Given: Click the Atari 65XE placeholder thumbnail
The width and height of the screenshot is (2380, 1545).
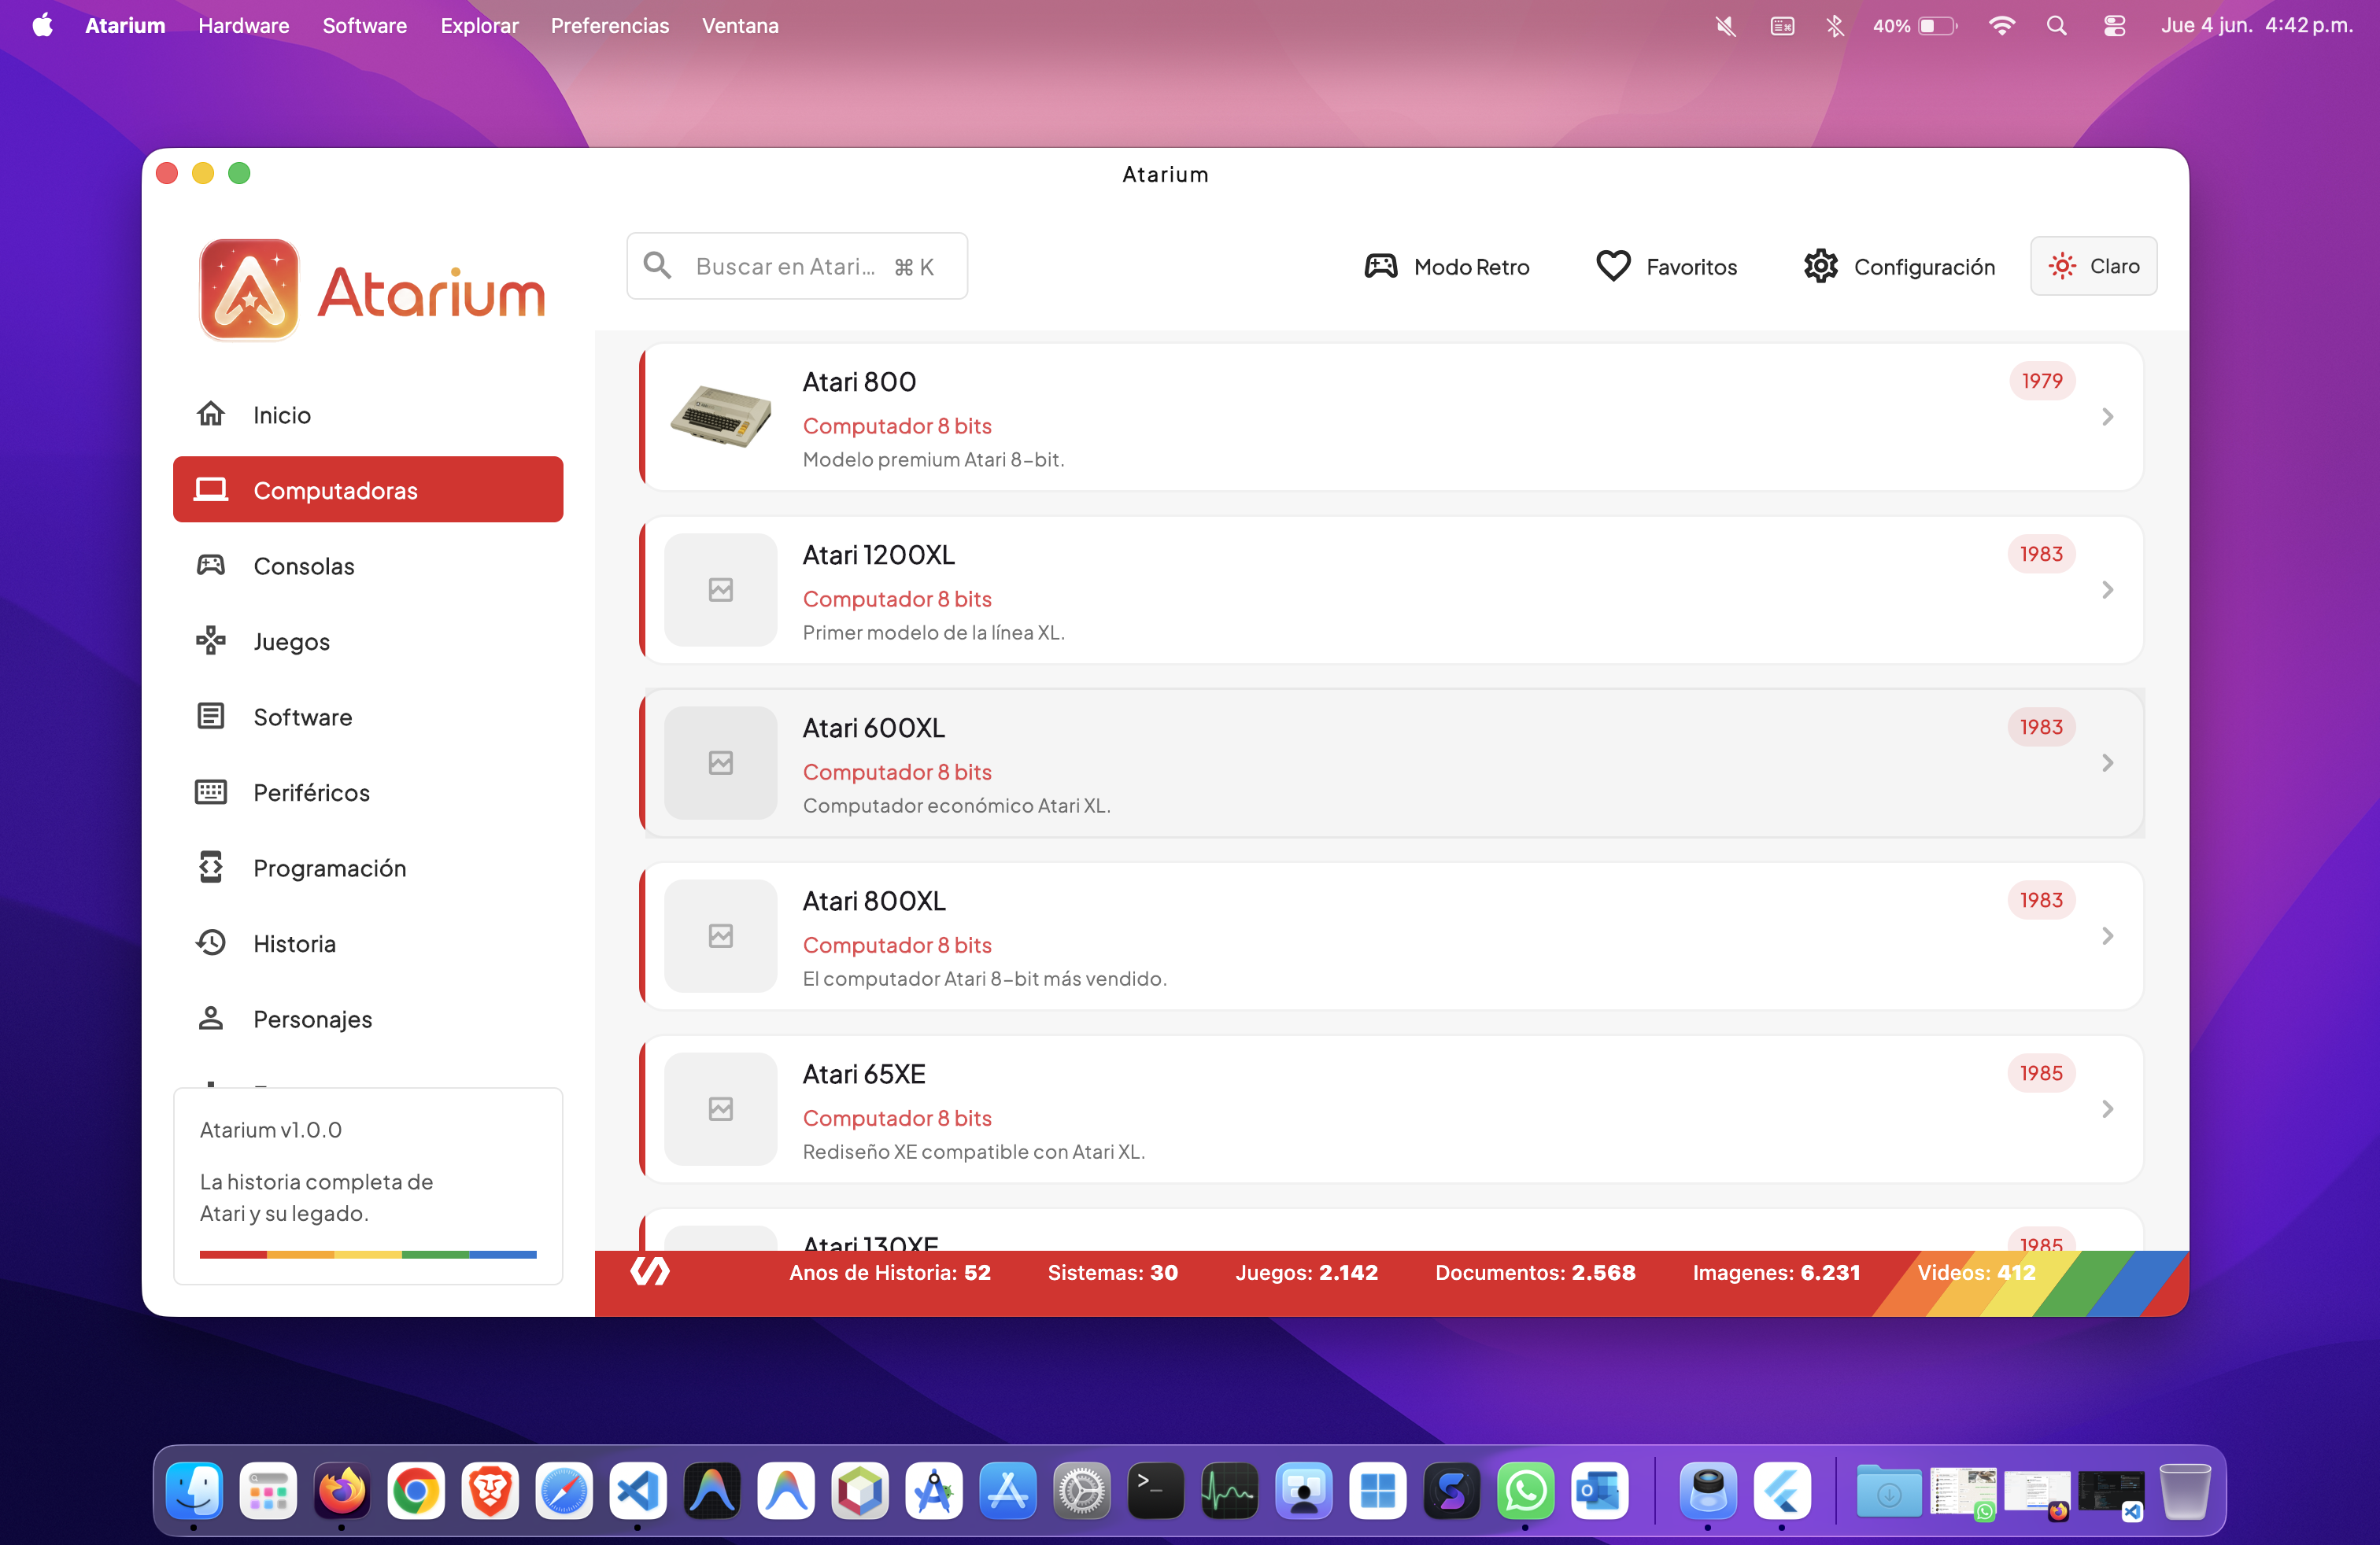Looking at the screenshot, I should click(x=720, y=1108).
